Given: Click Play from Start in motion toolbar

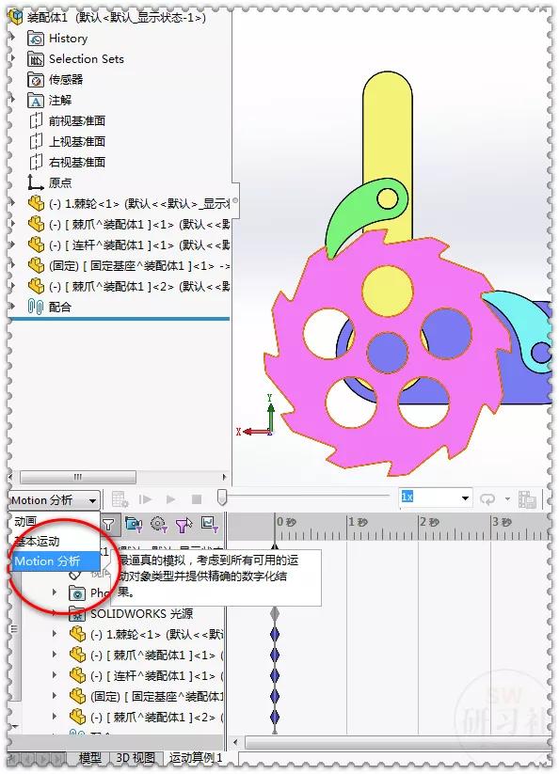Looking at the screenshot, I should 145,499.
